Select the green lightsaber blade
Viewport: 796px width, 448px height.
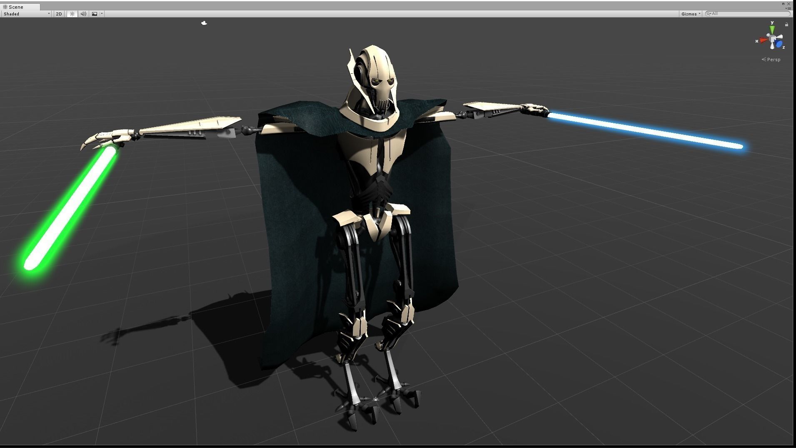click(x=70, y=208)
